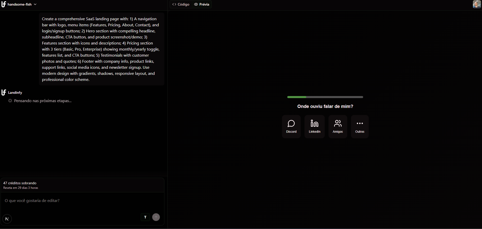
Task: Click the spinner beside 'Pensando nas próximas etapas'
Action: (10, 101)
